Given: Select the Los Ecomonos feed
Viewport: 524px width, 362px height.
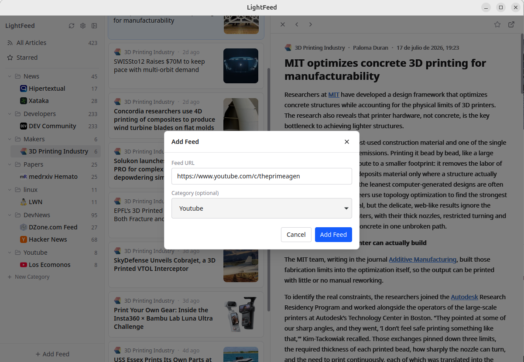Looking at the screenshot, I should click(55, 265).
